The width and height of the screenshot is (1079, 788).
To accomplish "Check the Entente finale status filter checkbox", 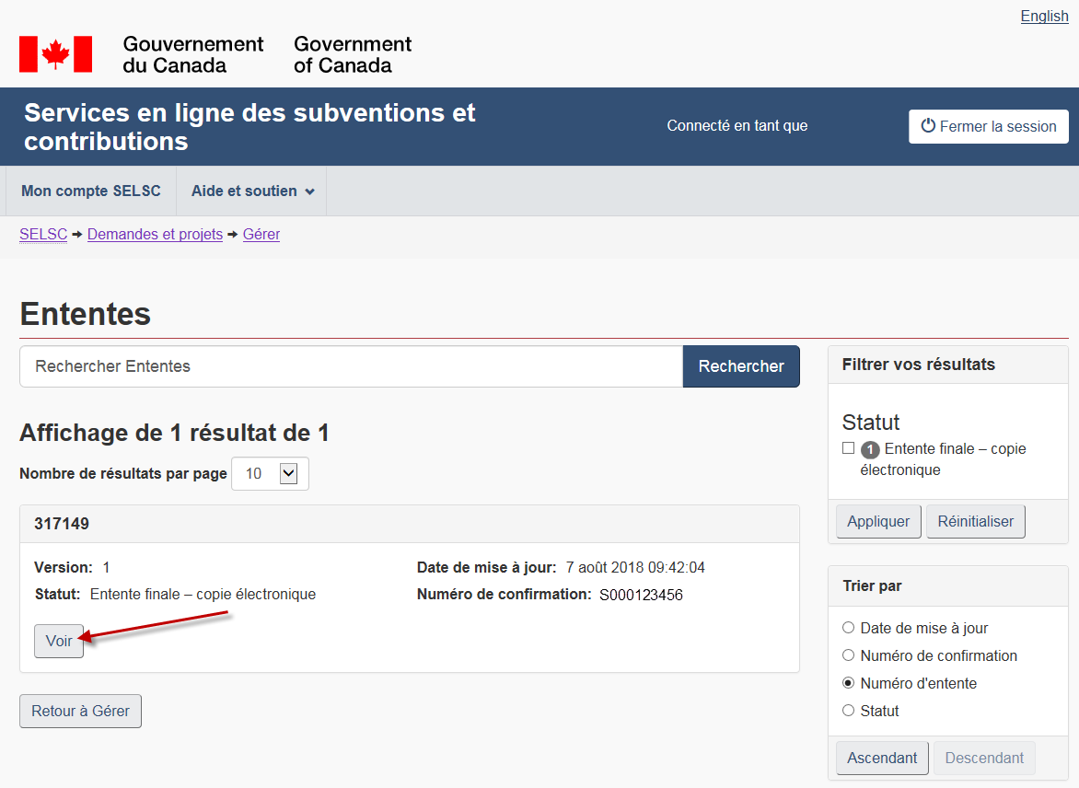I will [x=849, y=448].
